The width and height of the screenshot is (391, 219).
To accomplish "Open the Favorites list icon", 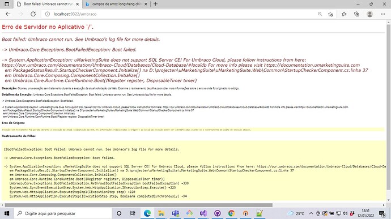I will (344, 14).
